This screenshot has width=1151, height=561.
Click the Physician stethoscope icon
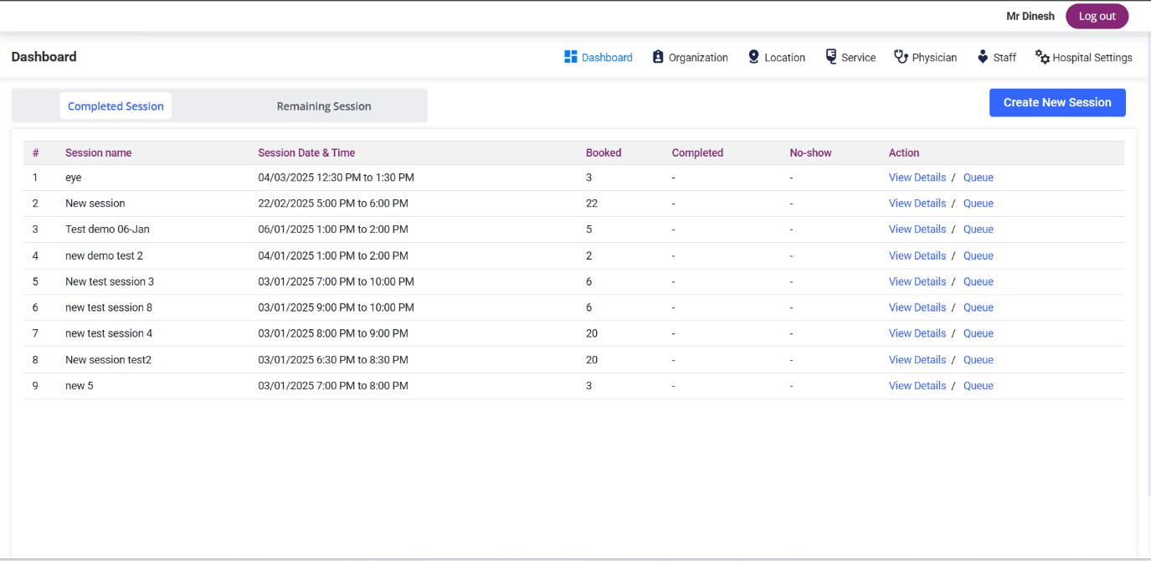tap(901, 57)
